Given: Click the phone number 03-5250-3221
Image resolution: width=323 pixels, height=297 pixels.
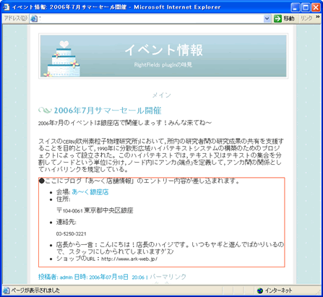Looking at the screenshot, I should point(71,233).
